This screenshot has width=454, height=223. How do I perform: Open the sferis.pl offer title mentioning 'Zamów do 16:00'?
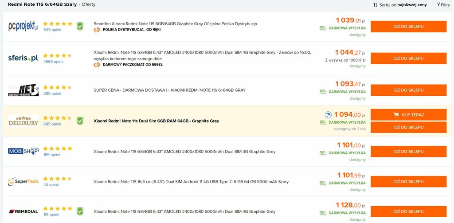[x=202, y=55]
